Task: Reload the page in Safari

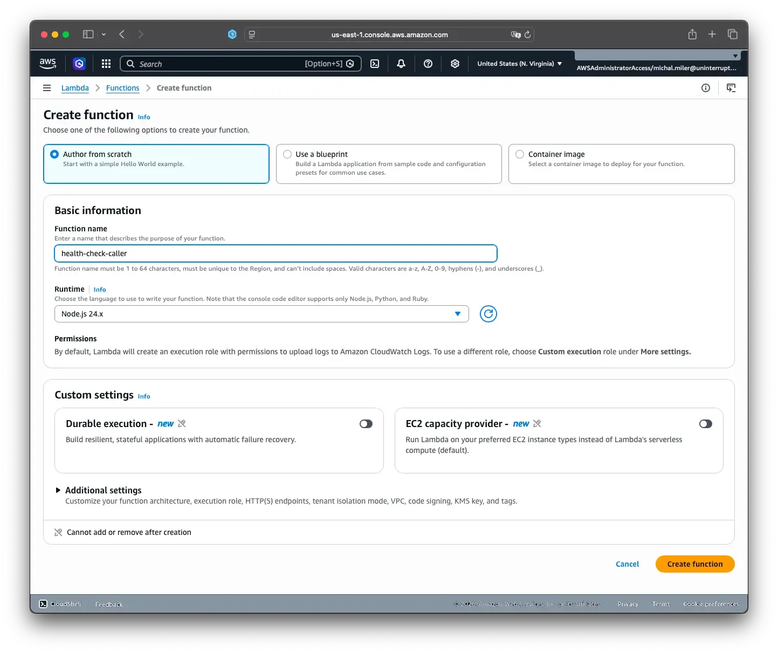Action: [x=528, y=35]
